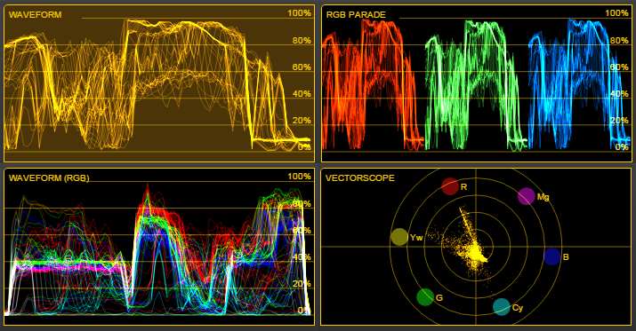This screenshot has height=331, width=636.
Task: Select the yellow Yw vectorscope target
Action: 399,237
